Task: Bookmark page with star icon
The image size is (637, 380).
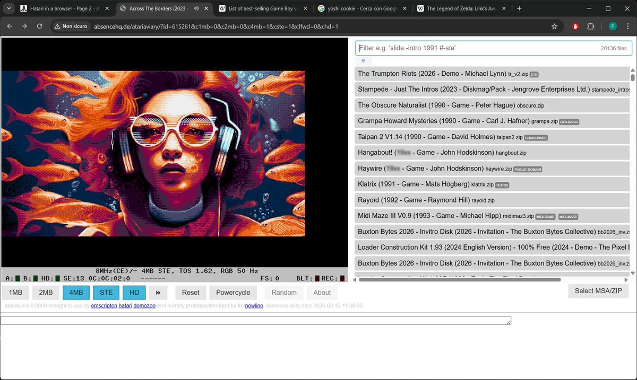Action: 555,26
